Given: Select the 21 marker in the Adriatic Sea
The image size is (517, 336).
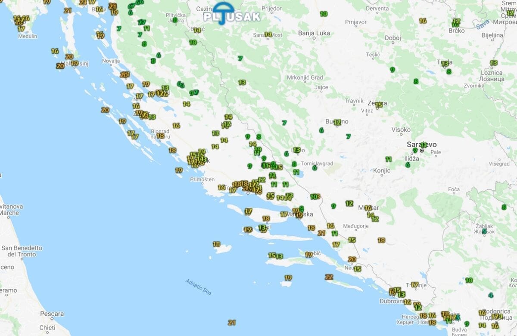Looking at the screenshot, I should [x=232, y=322].
